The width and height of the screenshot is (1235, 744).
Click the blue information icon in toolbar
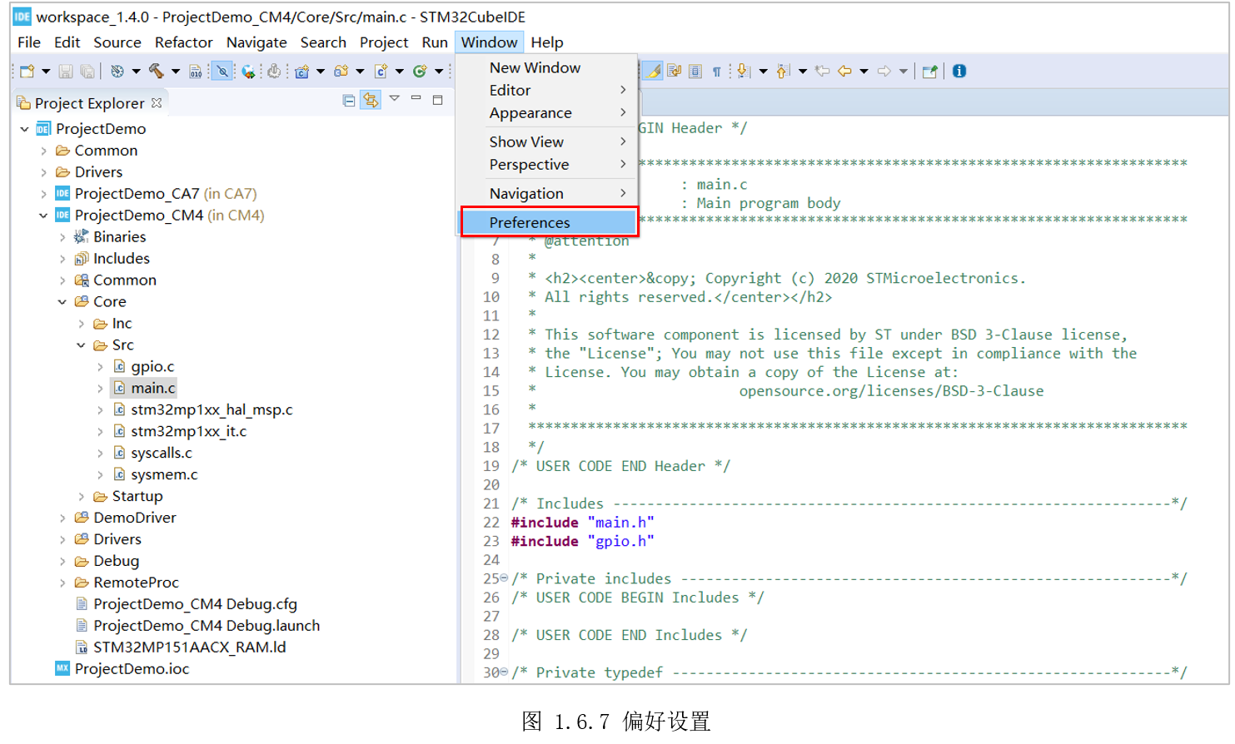[959, 72]
